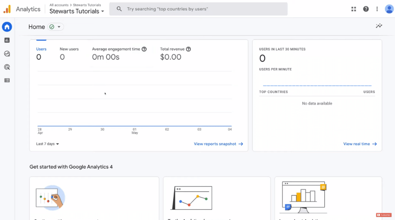Open the Insights sparkline icon
The image size is (395, 220).
pos(379,26)
